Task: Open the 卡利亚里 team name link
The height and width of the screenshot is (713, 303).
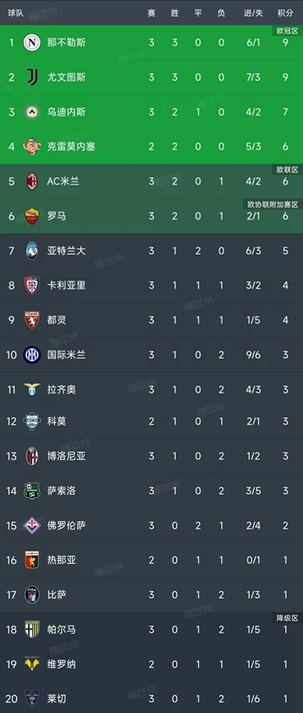Action: 66,285
